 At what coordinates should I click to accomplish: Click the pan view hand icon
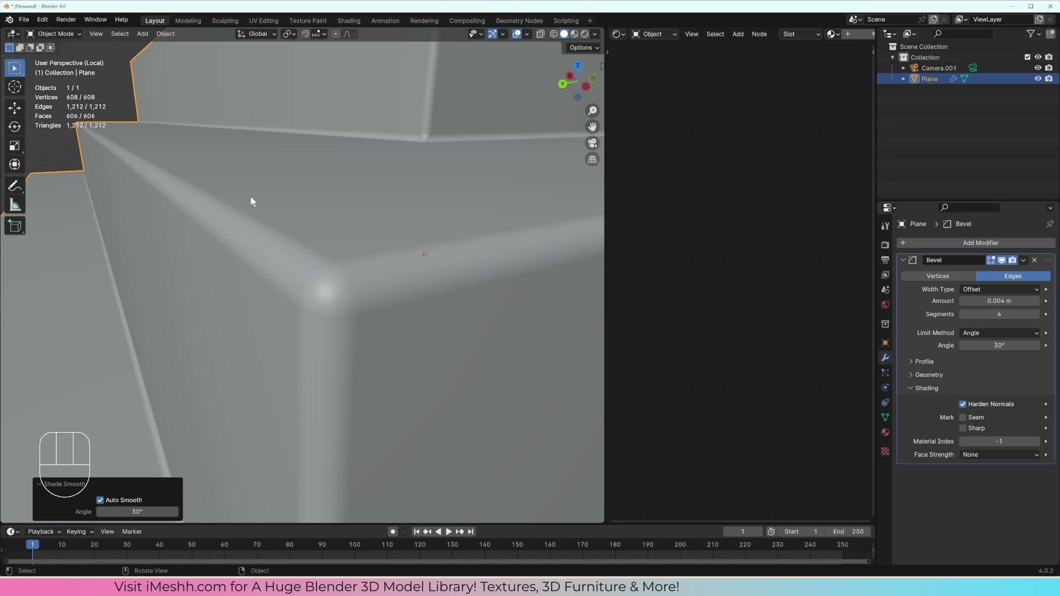click(592, 127)
